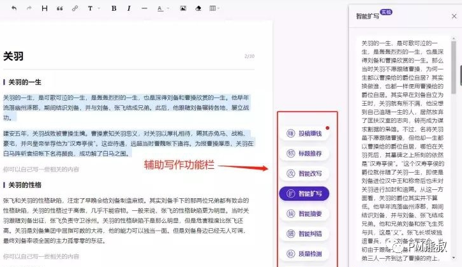Click the paragraph starting 建安五年
The image size is (462, 267).
(x=128, y=143)
